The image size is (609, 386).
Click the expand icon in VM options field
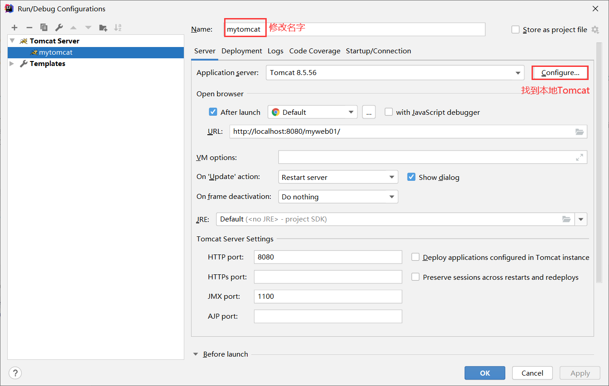(580, 157)
